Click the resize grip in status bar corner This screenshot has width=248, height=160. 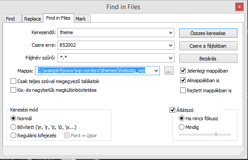pyautogui.click(x=241, y=153)
